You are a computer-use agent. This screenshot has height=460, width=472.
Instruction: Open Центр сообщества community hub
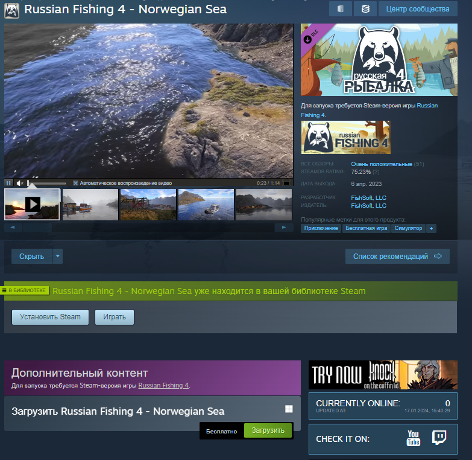(x=418, y=9)
